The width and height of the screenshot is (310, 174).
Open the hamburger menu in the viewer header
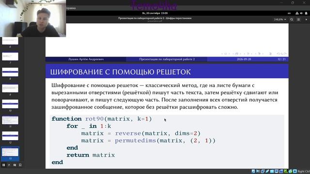pyautogui.click(x=298, y=19)
